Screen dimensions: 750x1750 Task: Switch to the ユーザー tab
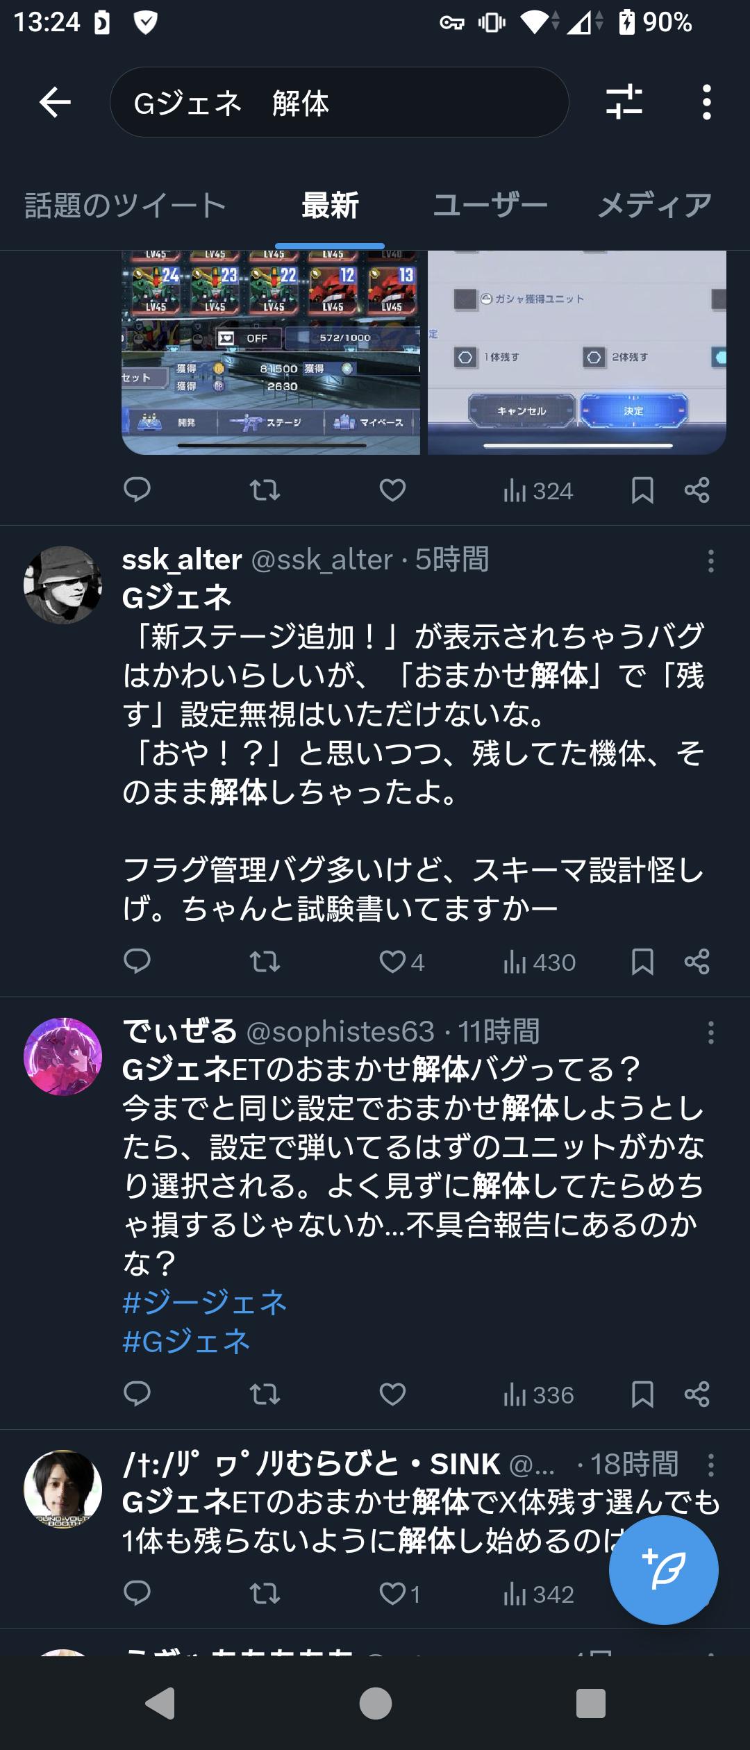coord(490,206)
